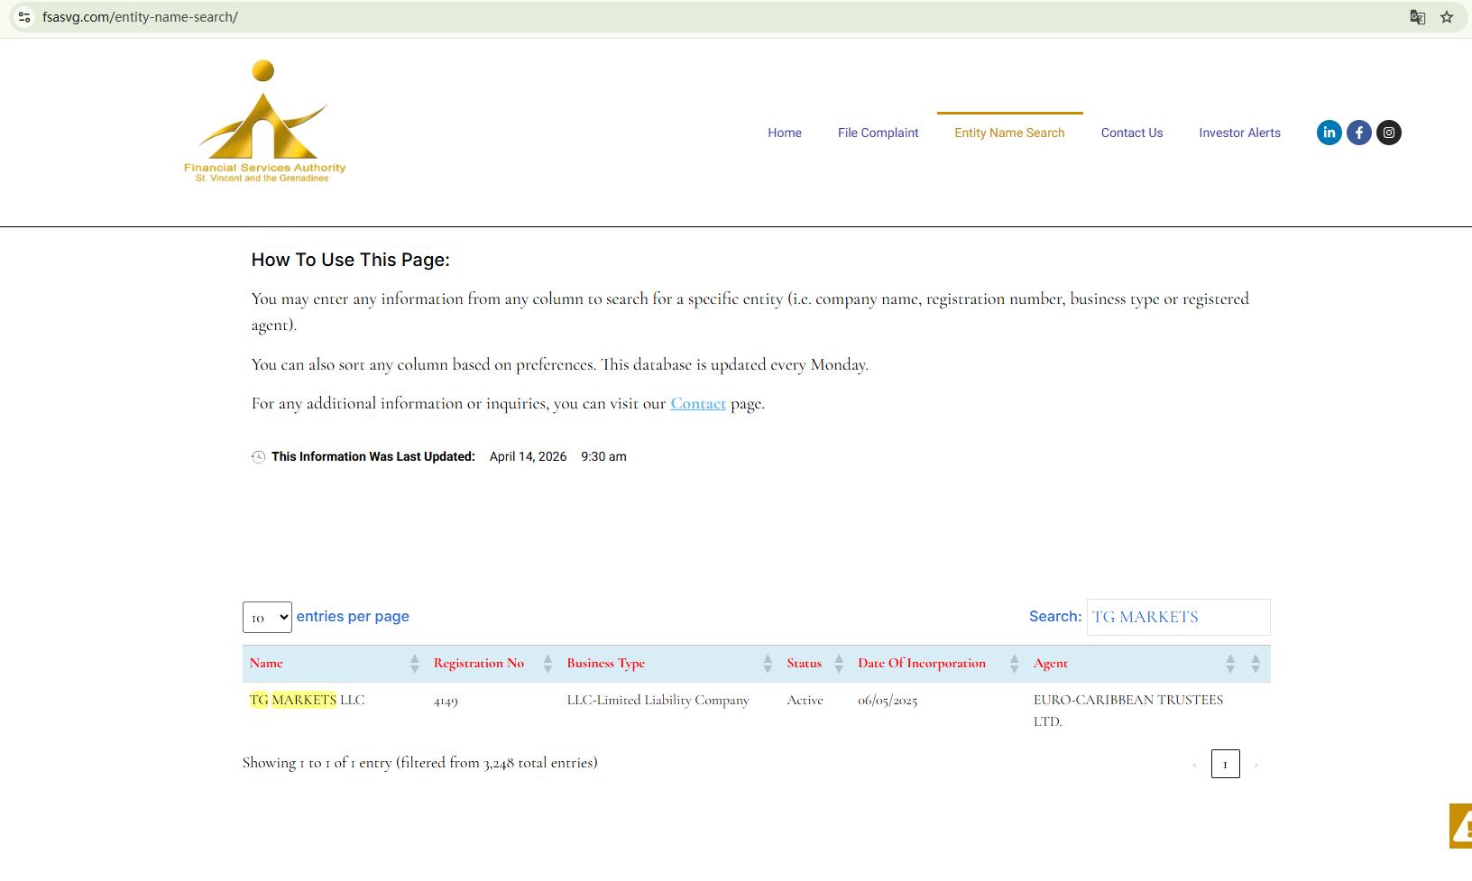Click page 1 pagination button
Screen dimensions: 1472x881
tap(1225, 764)
